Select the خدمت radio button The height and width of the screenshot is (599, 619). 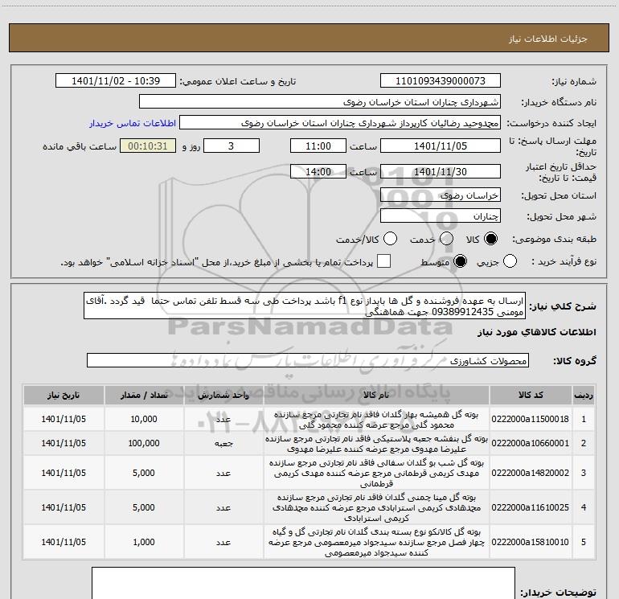pos(446,239)
